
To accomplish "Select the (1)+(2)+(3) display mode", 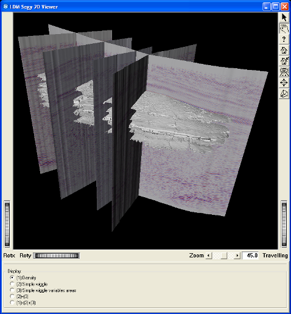I will click(x=23, y=302).
